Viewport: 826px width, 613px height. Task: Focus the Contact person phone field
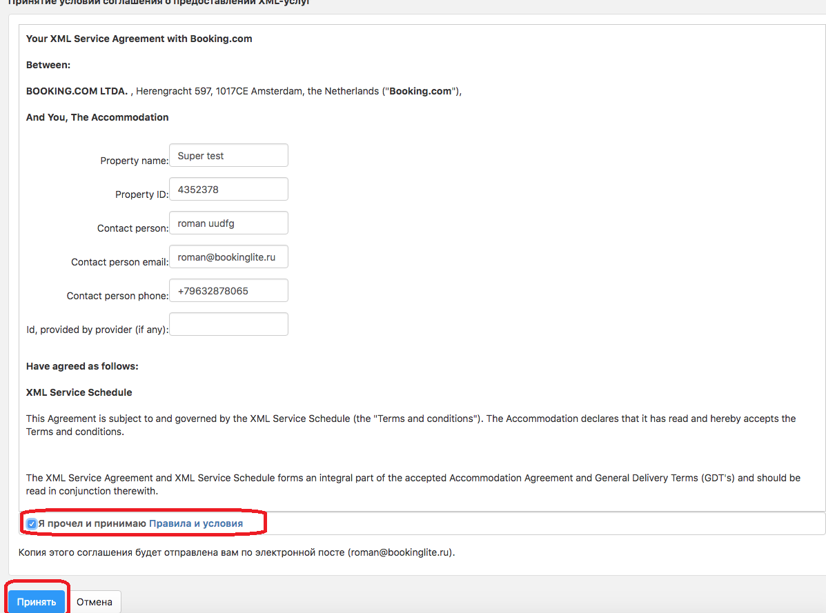click(x=228, y=290)
